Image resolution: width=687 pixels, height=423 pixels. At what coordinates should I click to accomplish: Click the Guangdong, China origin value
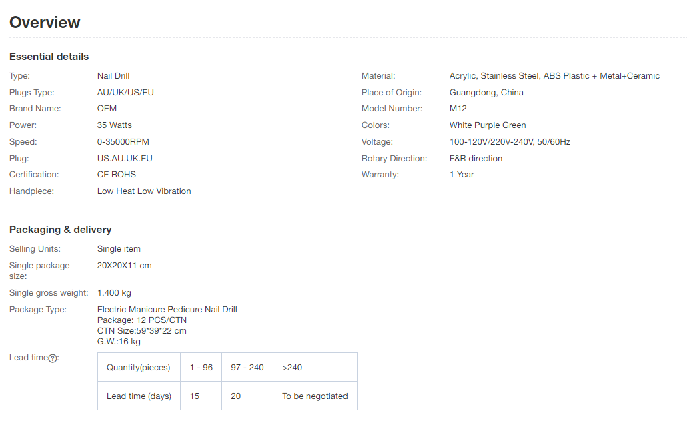tap(486, 93)
